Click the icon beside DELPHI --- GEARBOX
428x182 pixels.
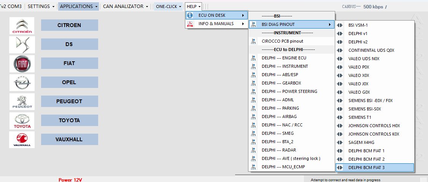click(x=254, y=83)
